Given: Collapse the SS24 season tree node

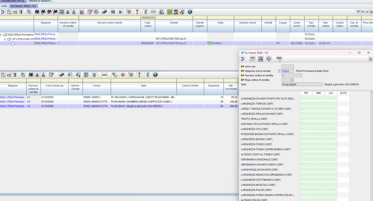Looking at the screenshot, I should tap(1, 35).
